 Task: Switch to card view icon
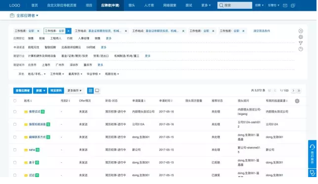98,91
